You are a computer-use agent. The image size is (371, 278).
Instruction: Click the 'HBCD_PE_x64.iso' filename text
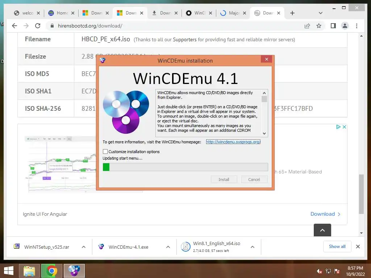tap(106, 39)
